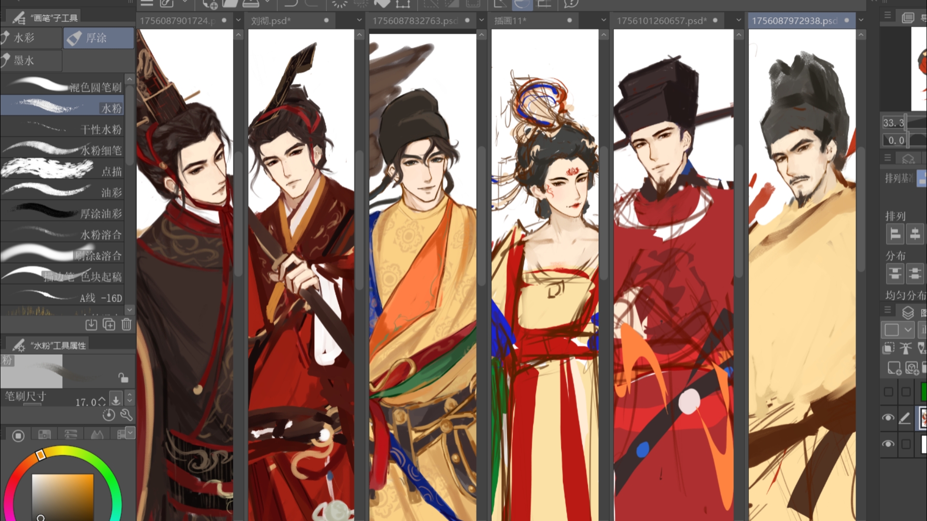Image resolution: width=927 pixels, height=521 pixels.
Task: Open dropdown beside the 1756101260657.psd tab
Action: click(739, 20)
